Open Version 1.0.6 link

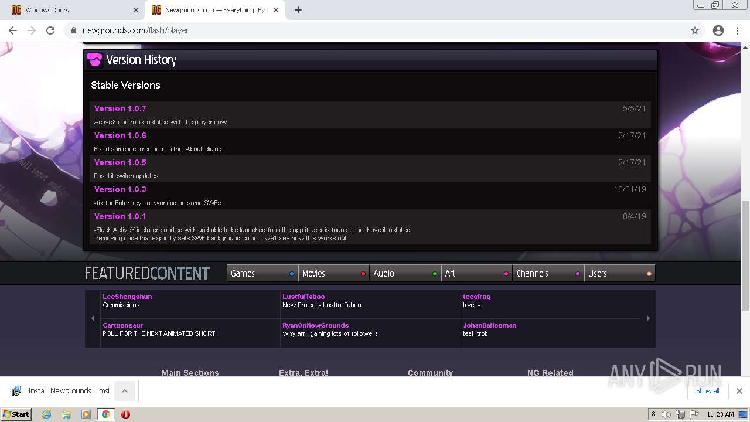click(120, 135)
